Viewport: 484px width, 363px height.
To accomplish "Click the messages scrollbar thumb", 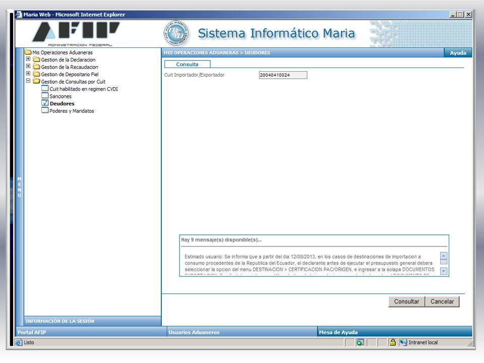I will click(x=444, y=262).
